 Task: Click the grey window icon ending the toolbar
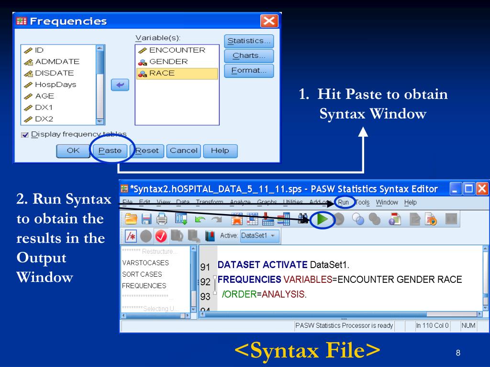tap(451, 219)
